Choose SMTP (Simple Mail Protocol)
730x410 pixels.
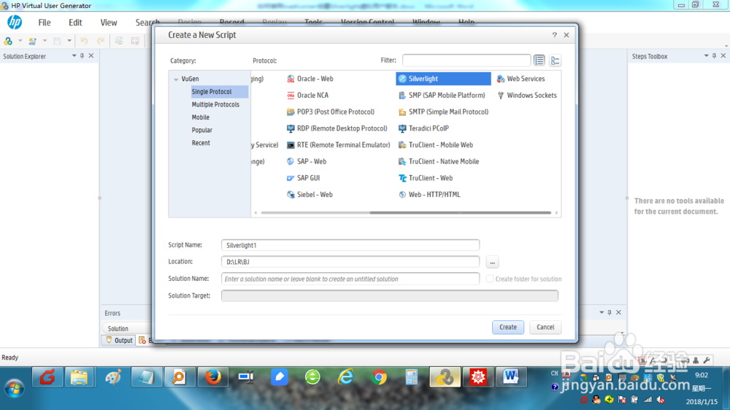pyautogui.click(x=444, y=112)
